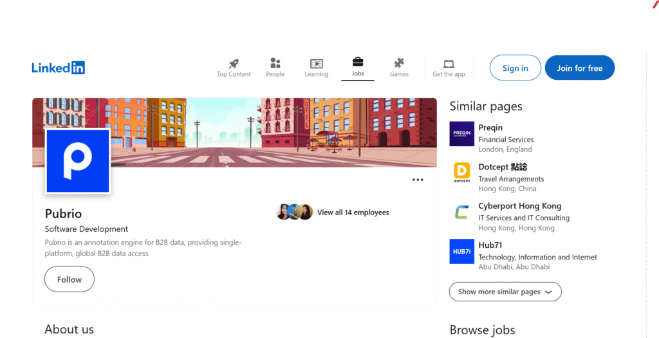Click Join for free button

point(580,68)
